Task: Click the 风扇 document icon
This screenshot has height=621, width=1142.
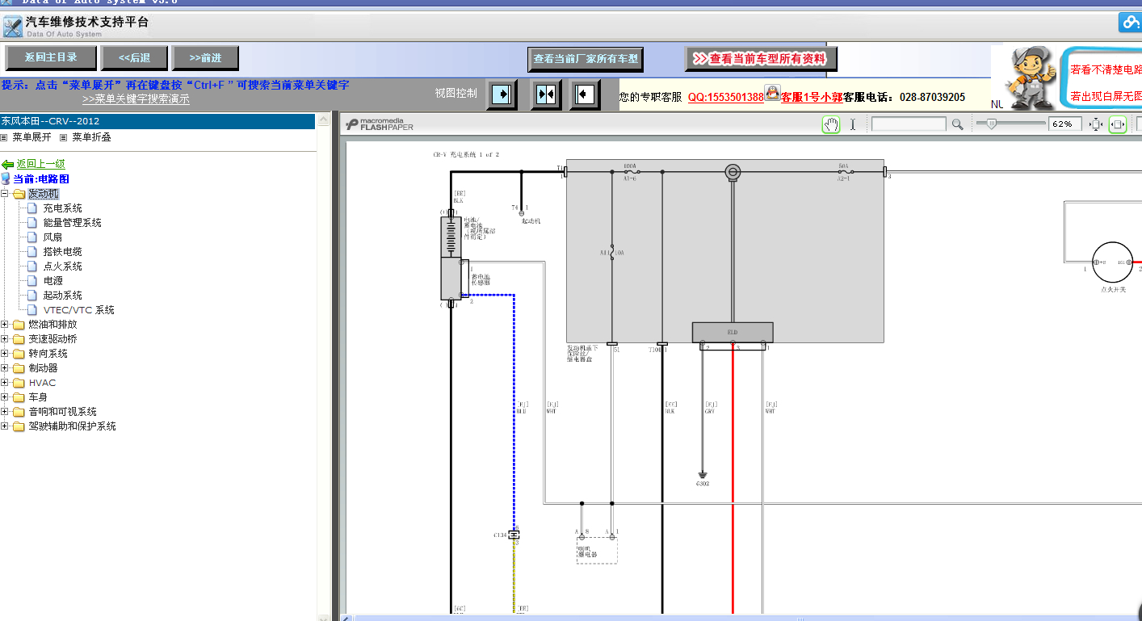Action: coord(32,237)
